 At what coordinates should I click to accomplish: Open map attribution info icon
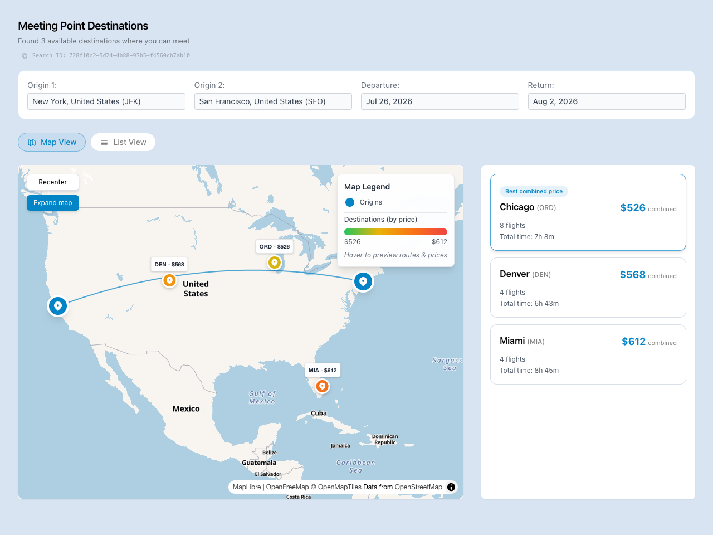pyautogui.click(x=451, y=487)
